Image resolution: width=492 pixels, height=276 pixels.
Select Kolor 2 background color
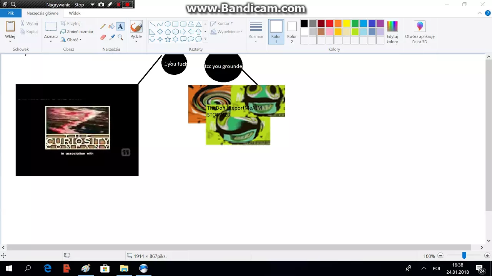click(292, 32)
